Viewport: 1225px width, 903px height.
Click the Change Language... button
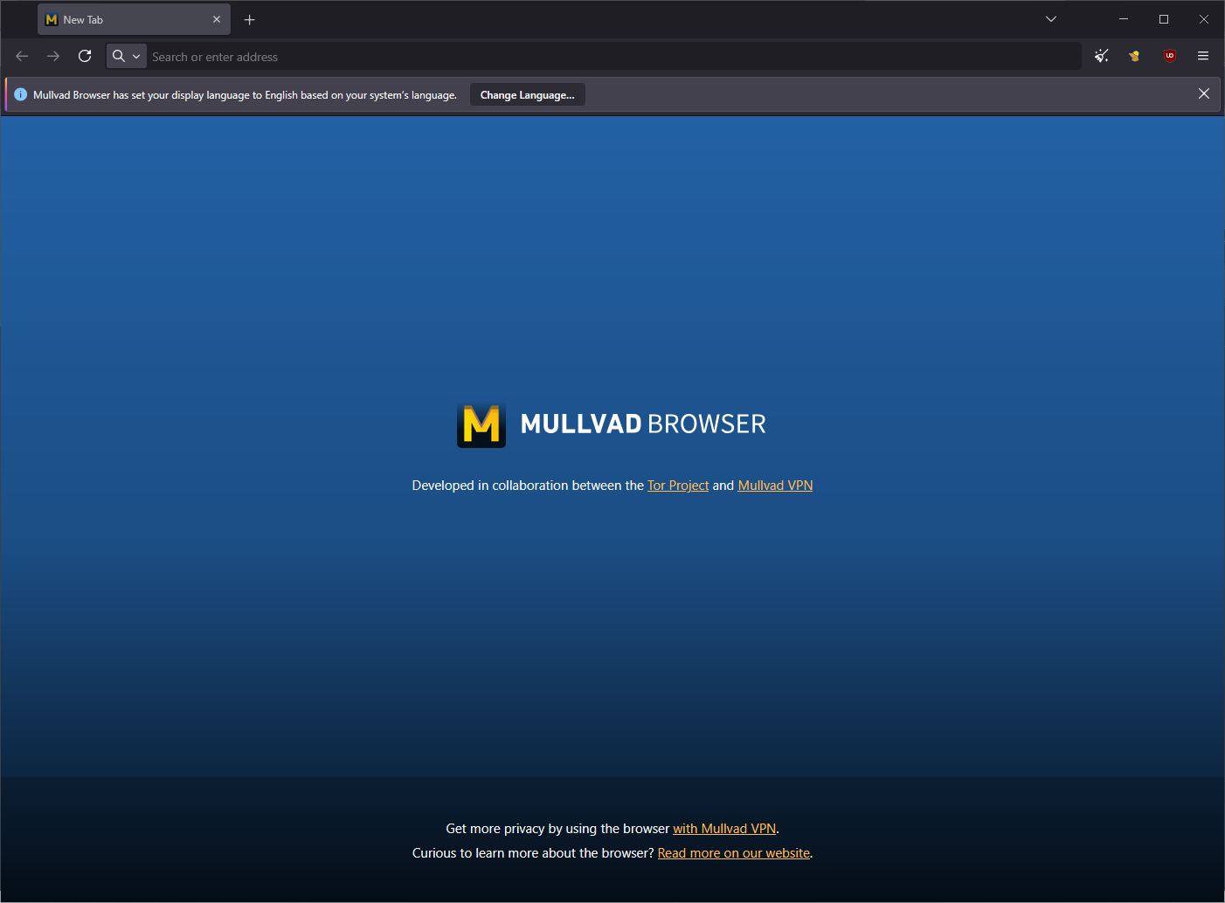528,95
